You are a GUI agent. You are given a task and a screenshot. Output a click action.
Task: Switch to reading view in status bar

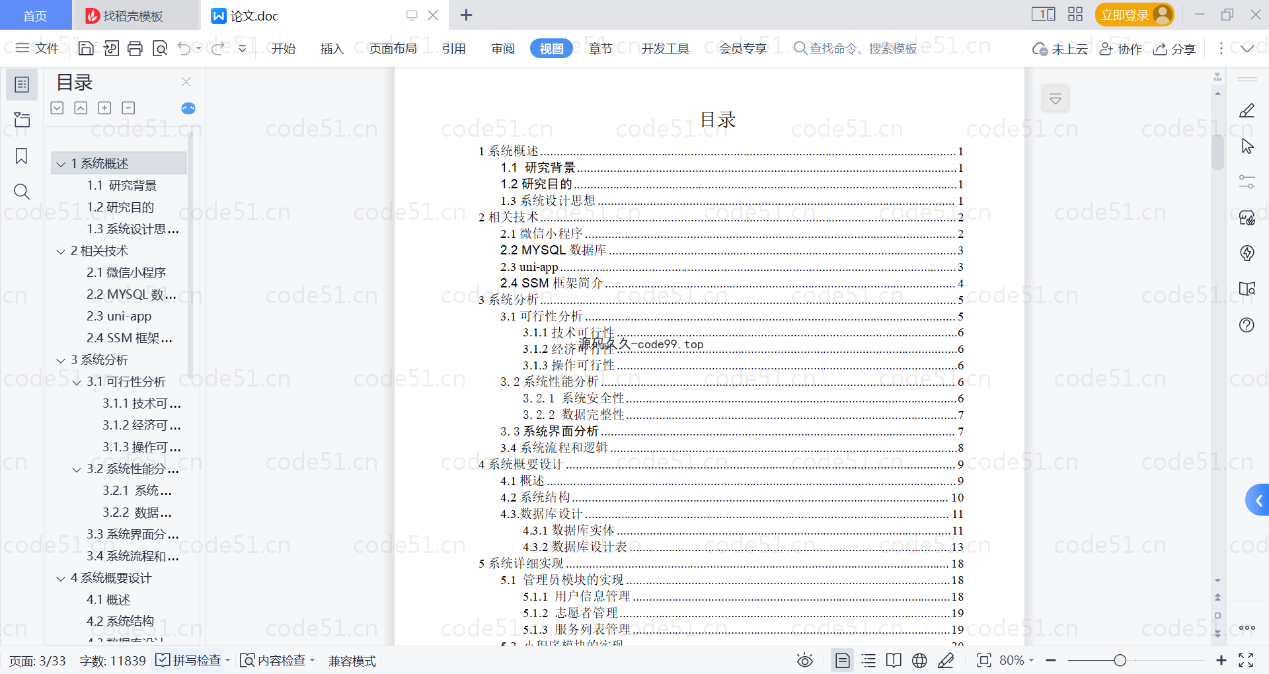point(894,660)
